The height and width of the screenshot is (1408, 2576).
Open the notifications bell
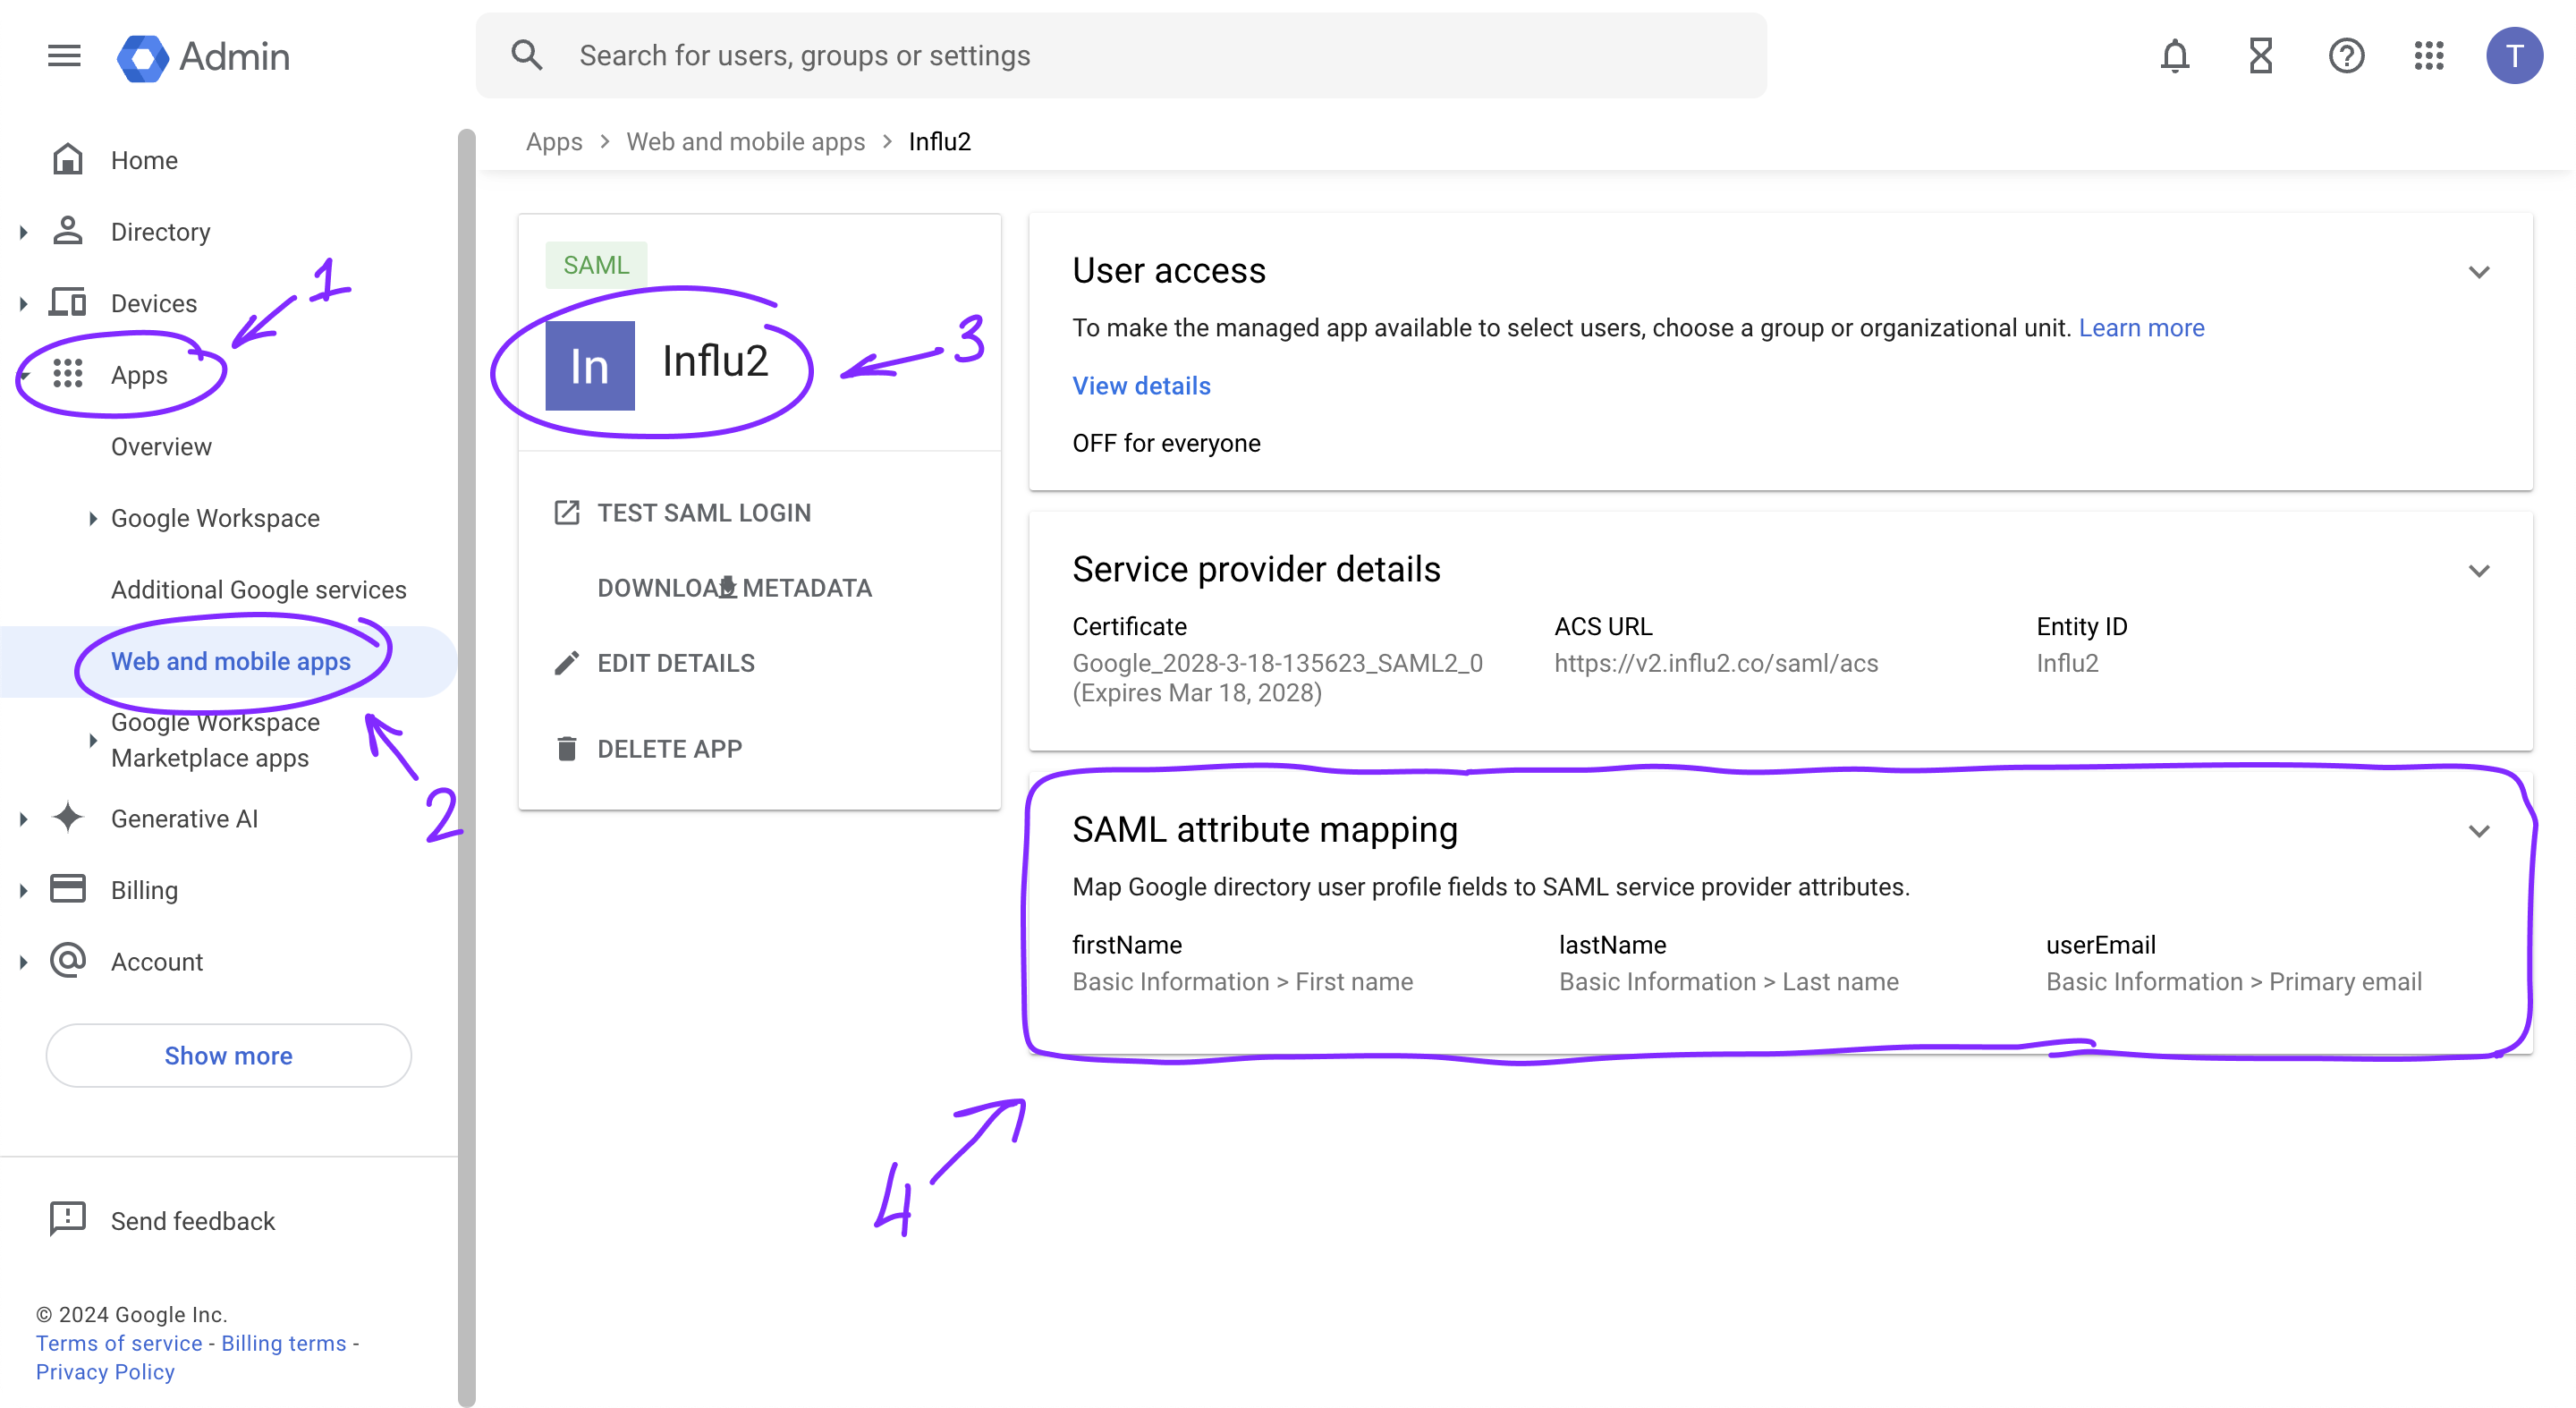point(2175,56)
